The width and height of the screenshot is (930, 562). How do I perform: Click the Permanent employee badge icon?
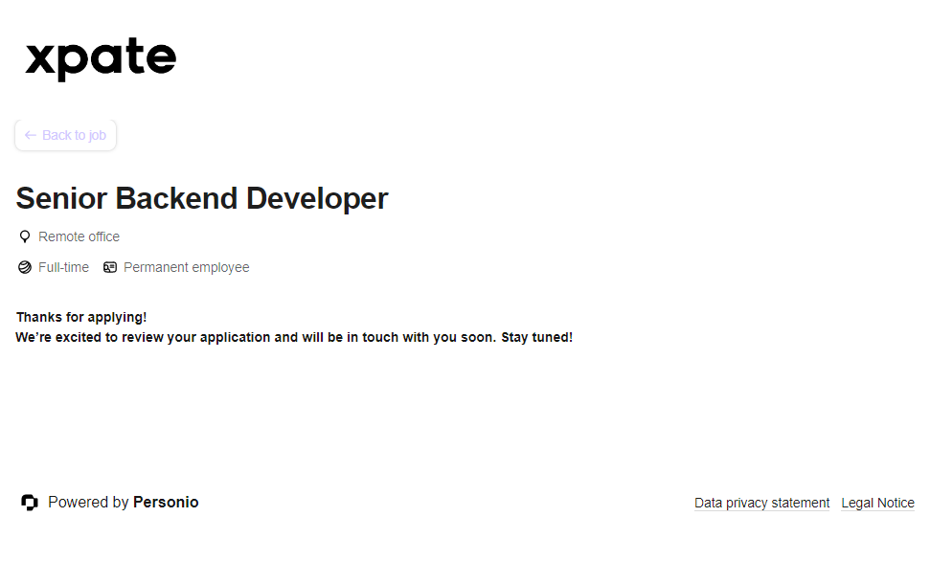click(x=110, y=267)
